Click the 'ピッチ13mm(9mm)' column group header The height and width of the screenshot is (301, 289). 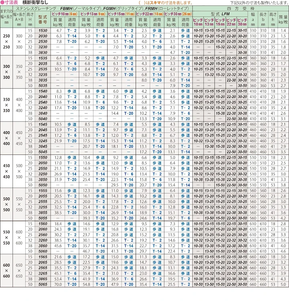click(x=93, y=14)
